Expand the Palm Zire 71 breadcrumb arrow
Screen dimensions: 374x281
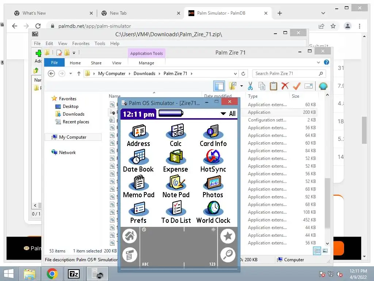tap(191, 74)
